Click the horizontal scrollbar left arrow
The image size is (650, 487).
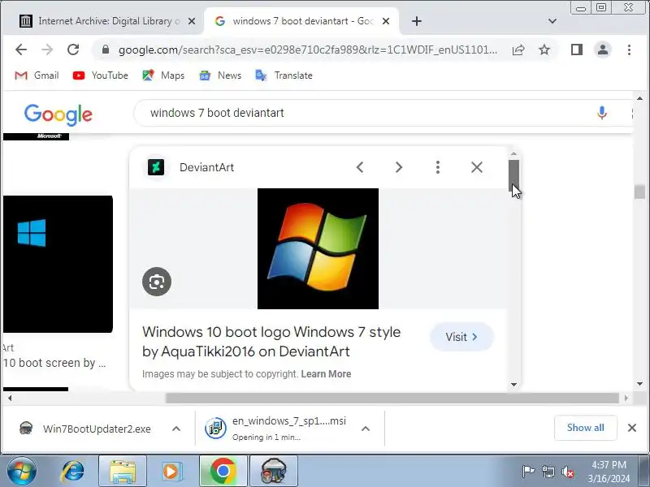coord(10,398)
